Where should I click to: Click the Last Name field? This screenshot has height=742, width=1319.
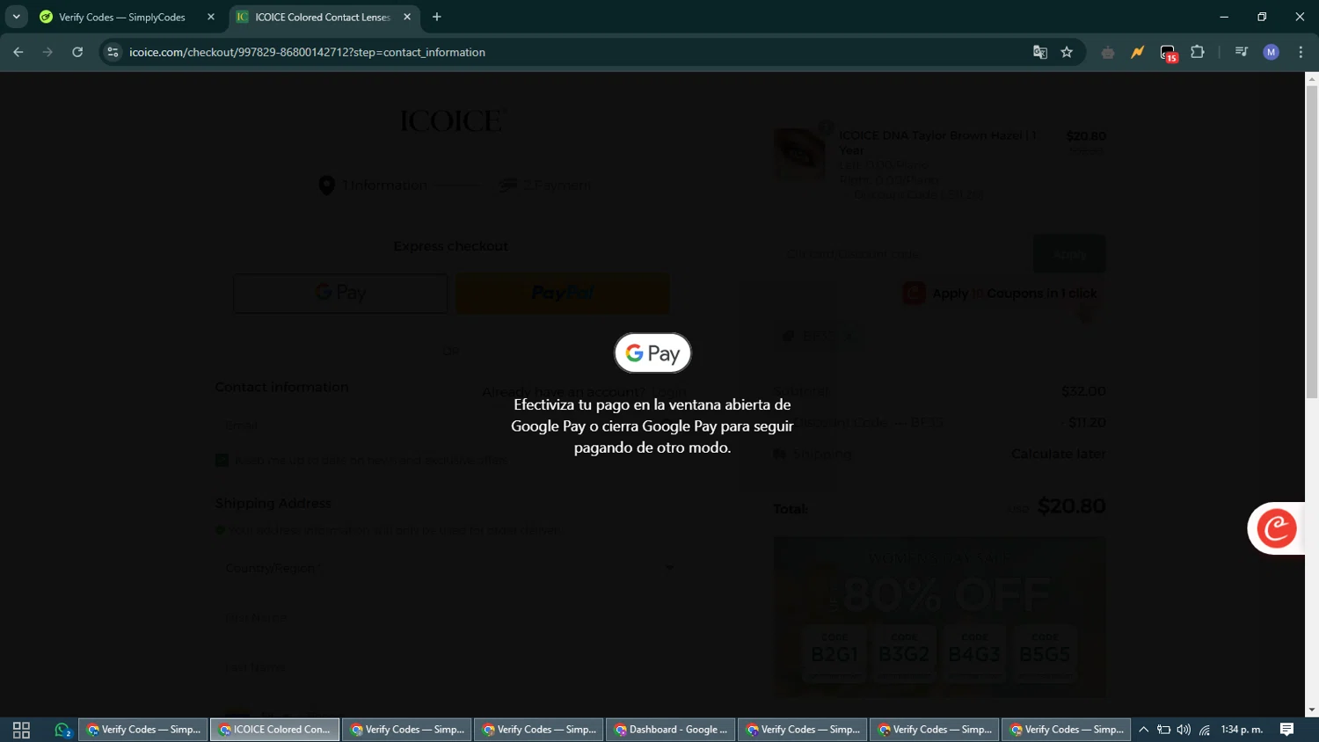(x=450, y=667)
